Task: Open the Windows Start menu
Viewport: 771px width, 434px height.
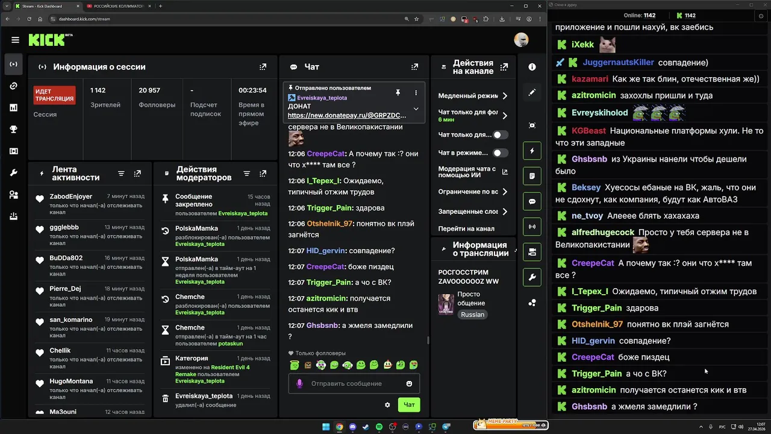Action: point(326,427)
